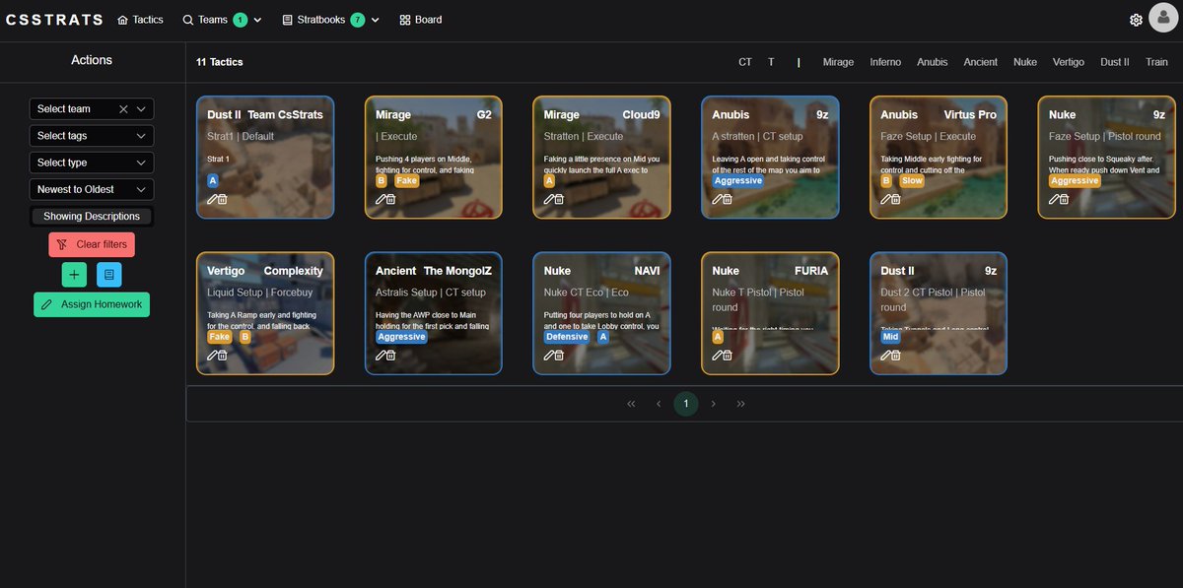This screenshot has height=588, width=1183.
Task: Edit the Anubis 9z tactic
Action: [718, 199]
